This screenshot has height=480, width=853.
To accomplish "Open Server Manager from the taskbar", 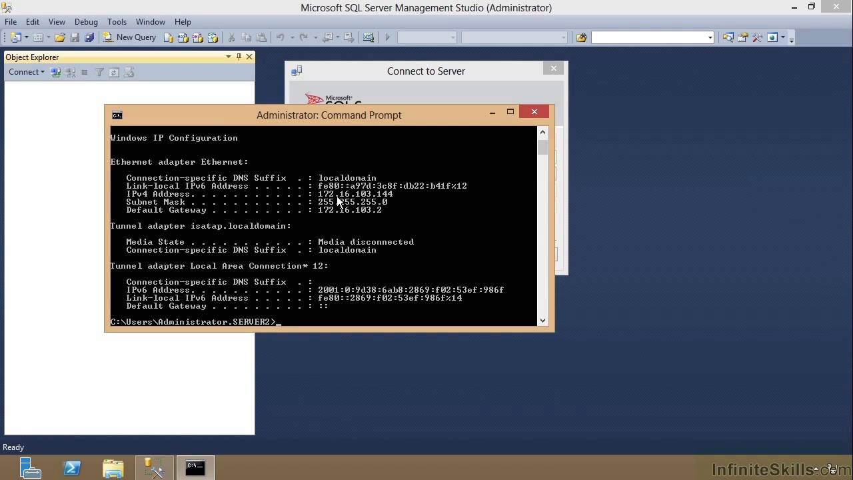I will [x=30, y=468].
